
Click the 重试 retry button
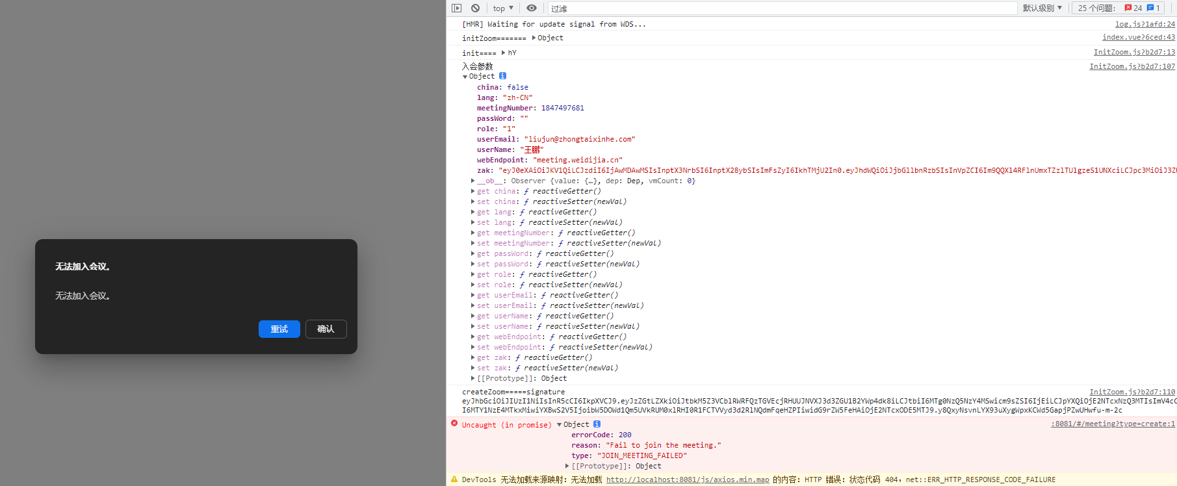(279, 329)
